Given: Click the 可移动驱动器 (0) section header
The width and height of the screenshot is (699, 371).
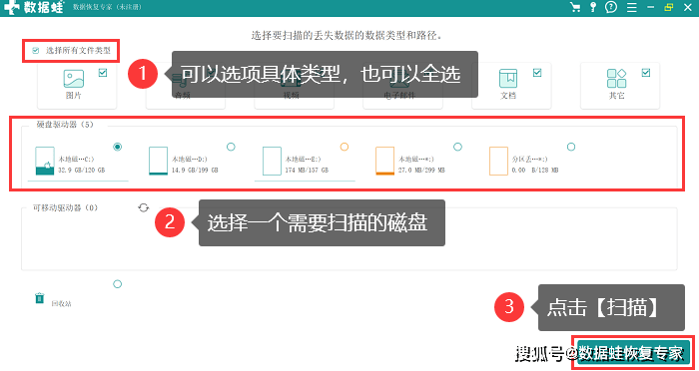Looking at the screenshot, I should point(65,207).
